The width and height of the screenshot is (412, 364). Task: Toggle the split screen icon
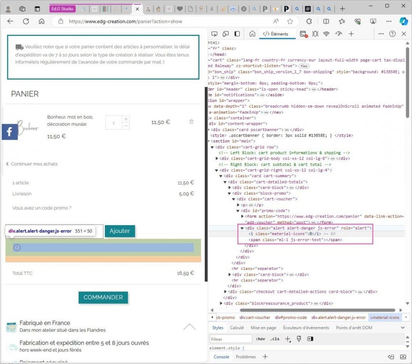tap(326, 21)
